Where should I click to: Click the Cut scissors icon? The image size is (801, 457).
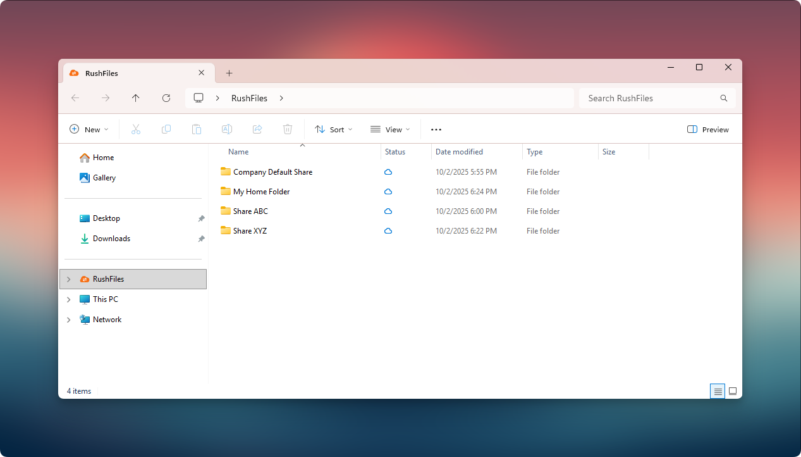click(135, 129)
